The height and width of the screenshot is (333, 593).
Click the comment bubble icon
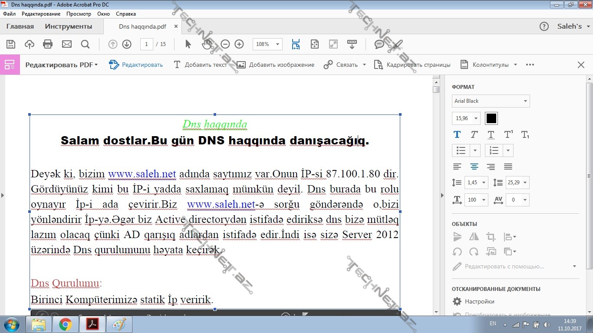[x=379, y=44]
